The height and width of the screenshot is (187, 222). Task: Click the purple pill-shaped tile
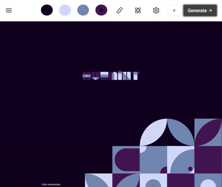127,160
